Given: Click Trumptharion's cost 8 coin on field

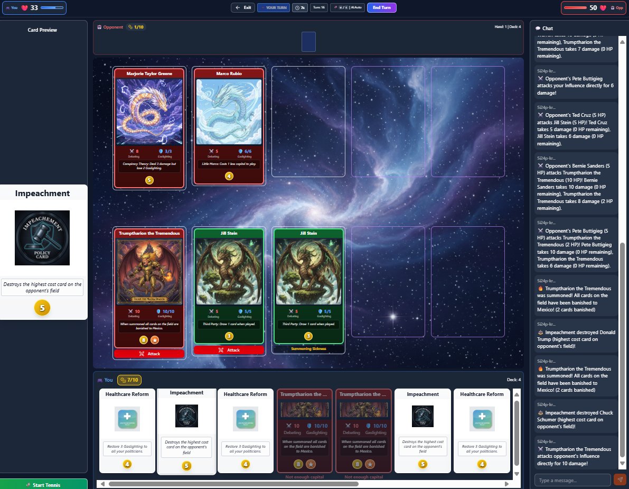Looking at the screenshot, I should pos(144,340).
